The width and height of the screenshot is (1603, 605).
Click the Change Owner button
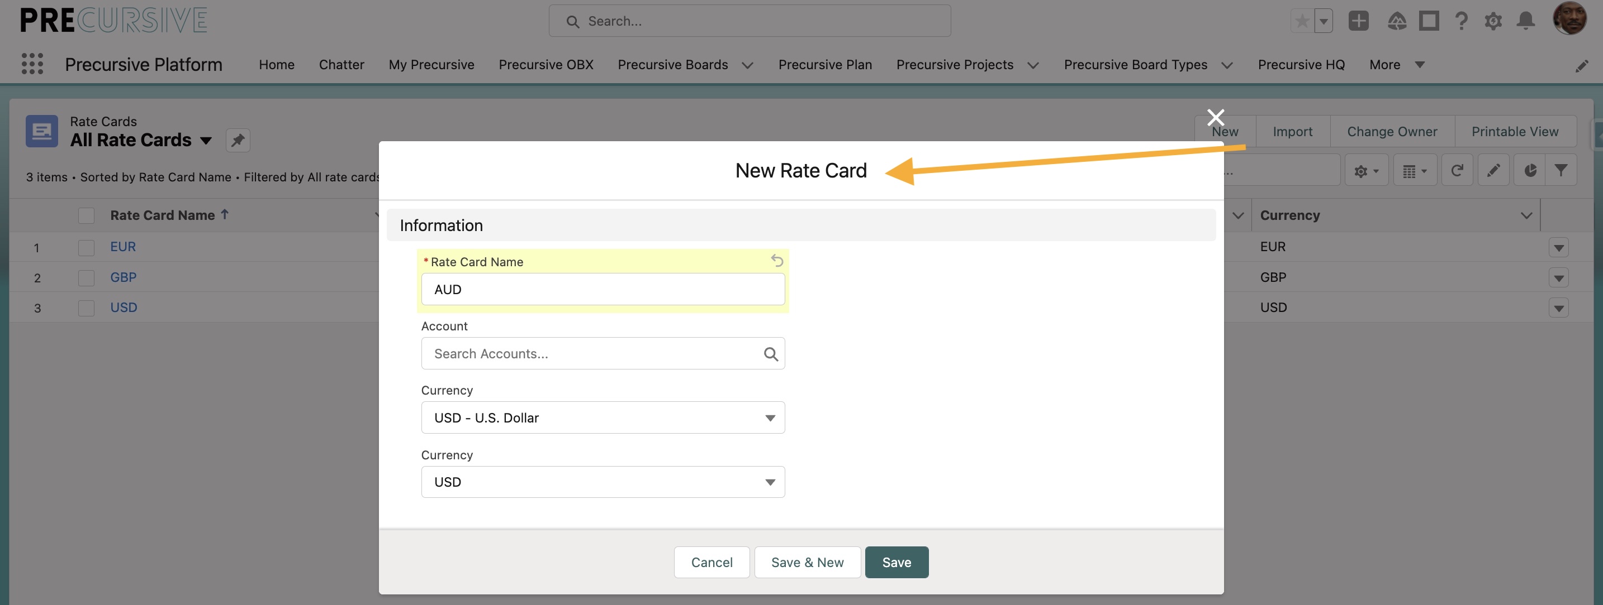point(1392,131)
